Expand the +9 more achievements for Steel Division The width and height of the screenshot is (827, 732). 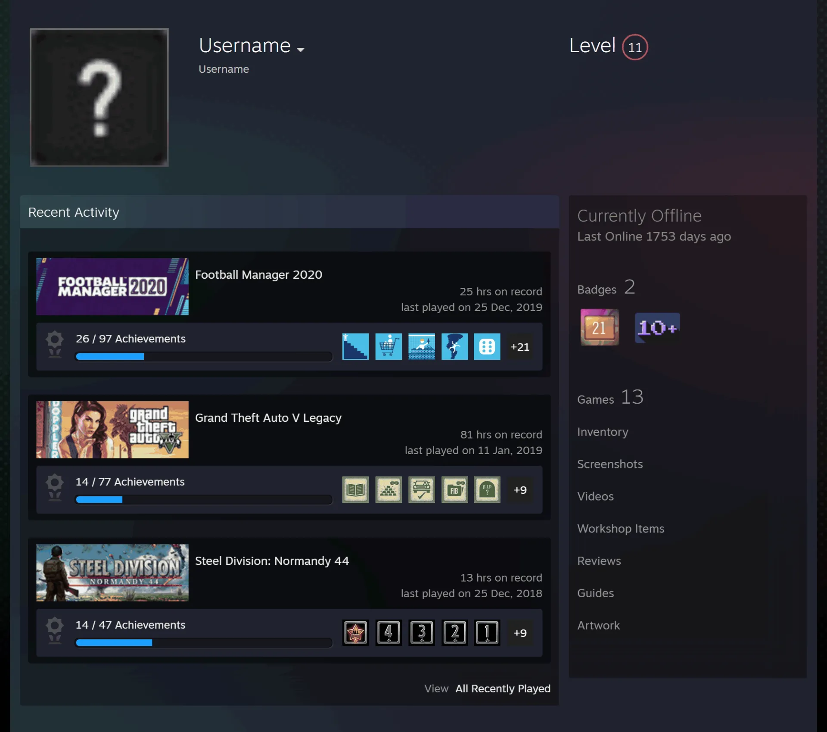[x=520, y=633]
